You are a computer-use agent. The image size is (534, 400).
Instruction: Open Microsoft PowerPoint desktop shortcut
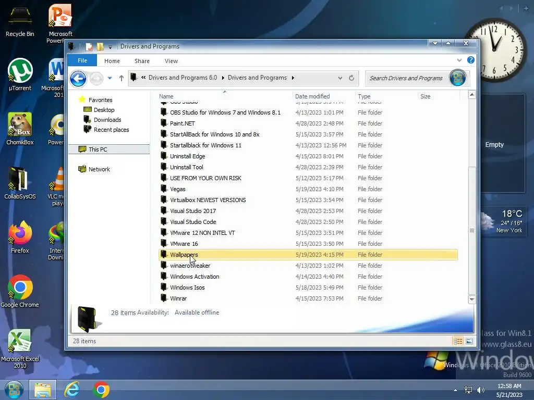coord(60,23)
